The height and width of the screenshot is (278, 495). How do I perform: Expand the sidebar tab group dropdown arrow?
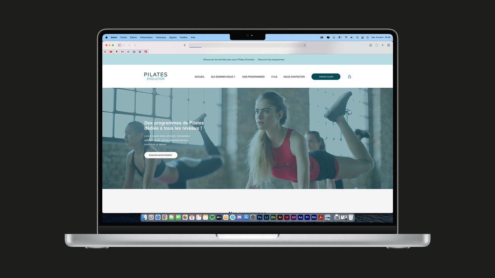tap(124, 45)
